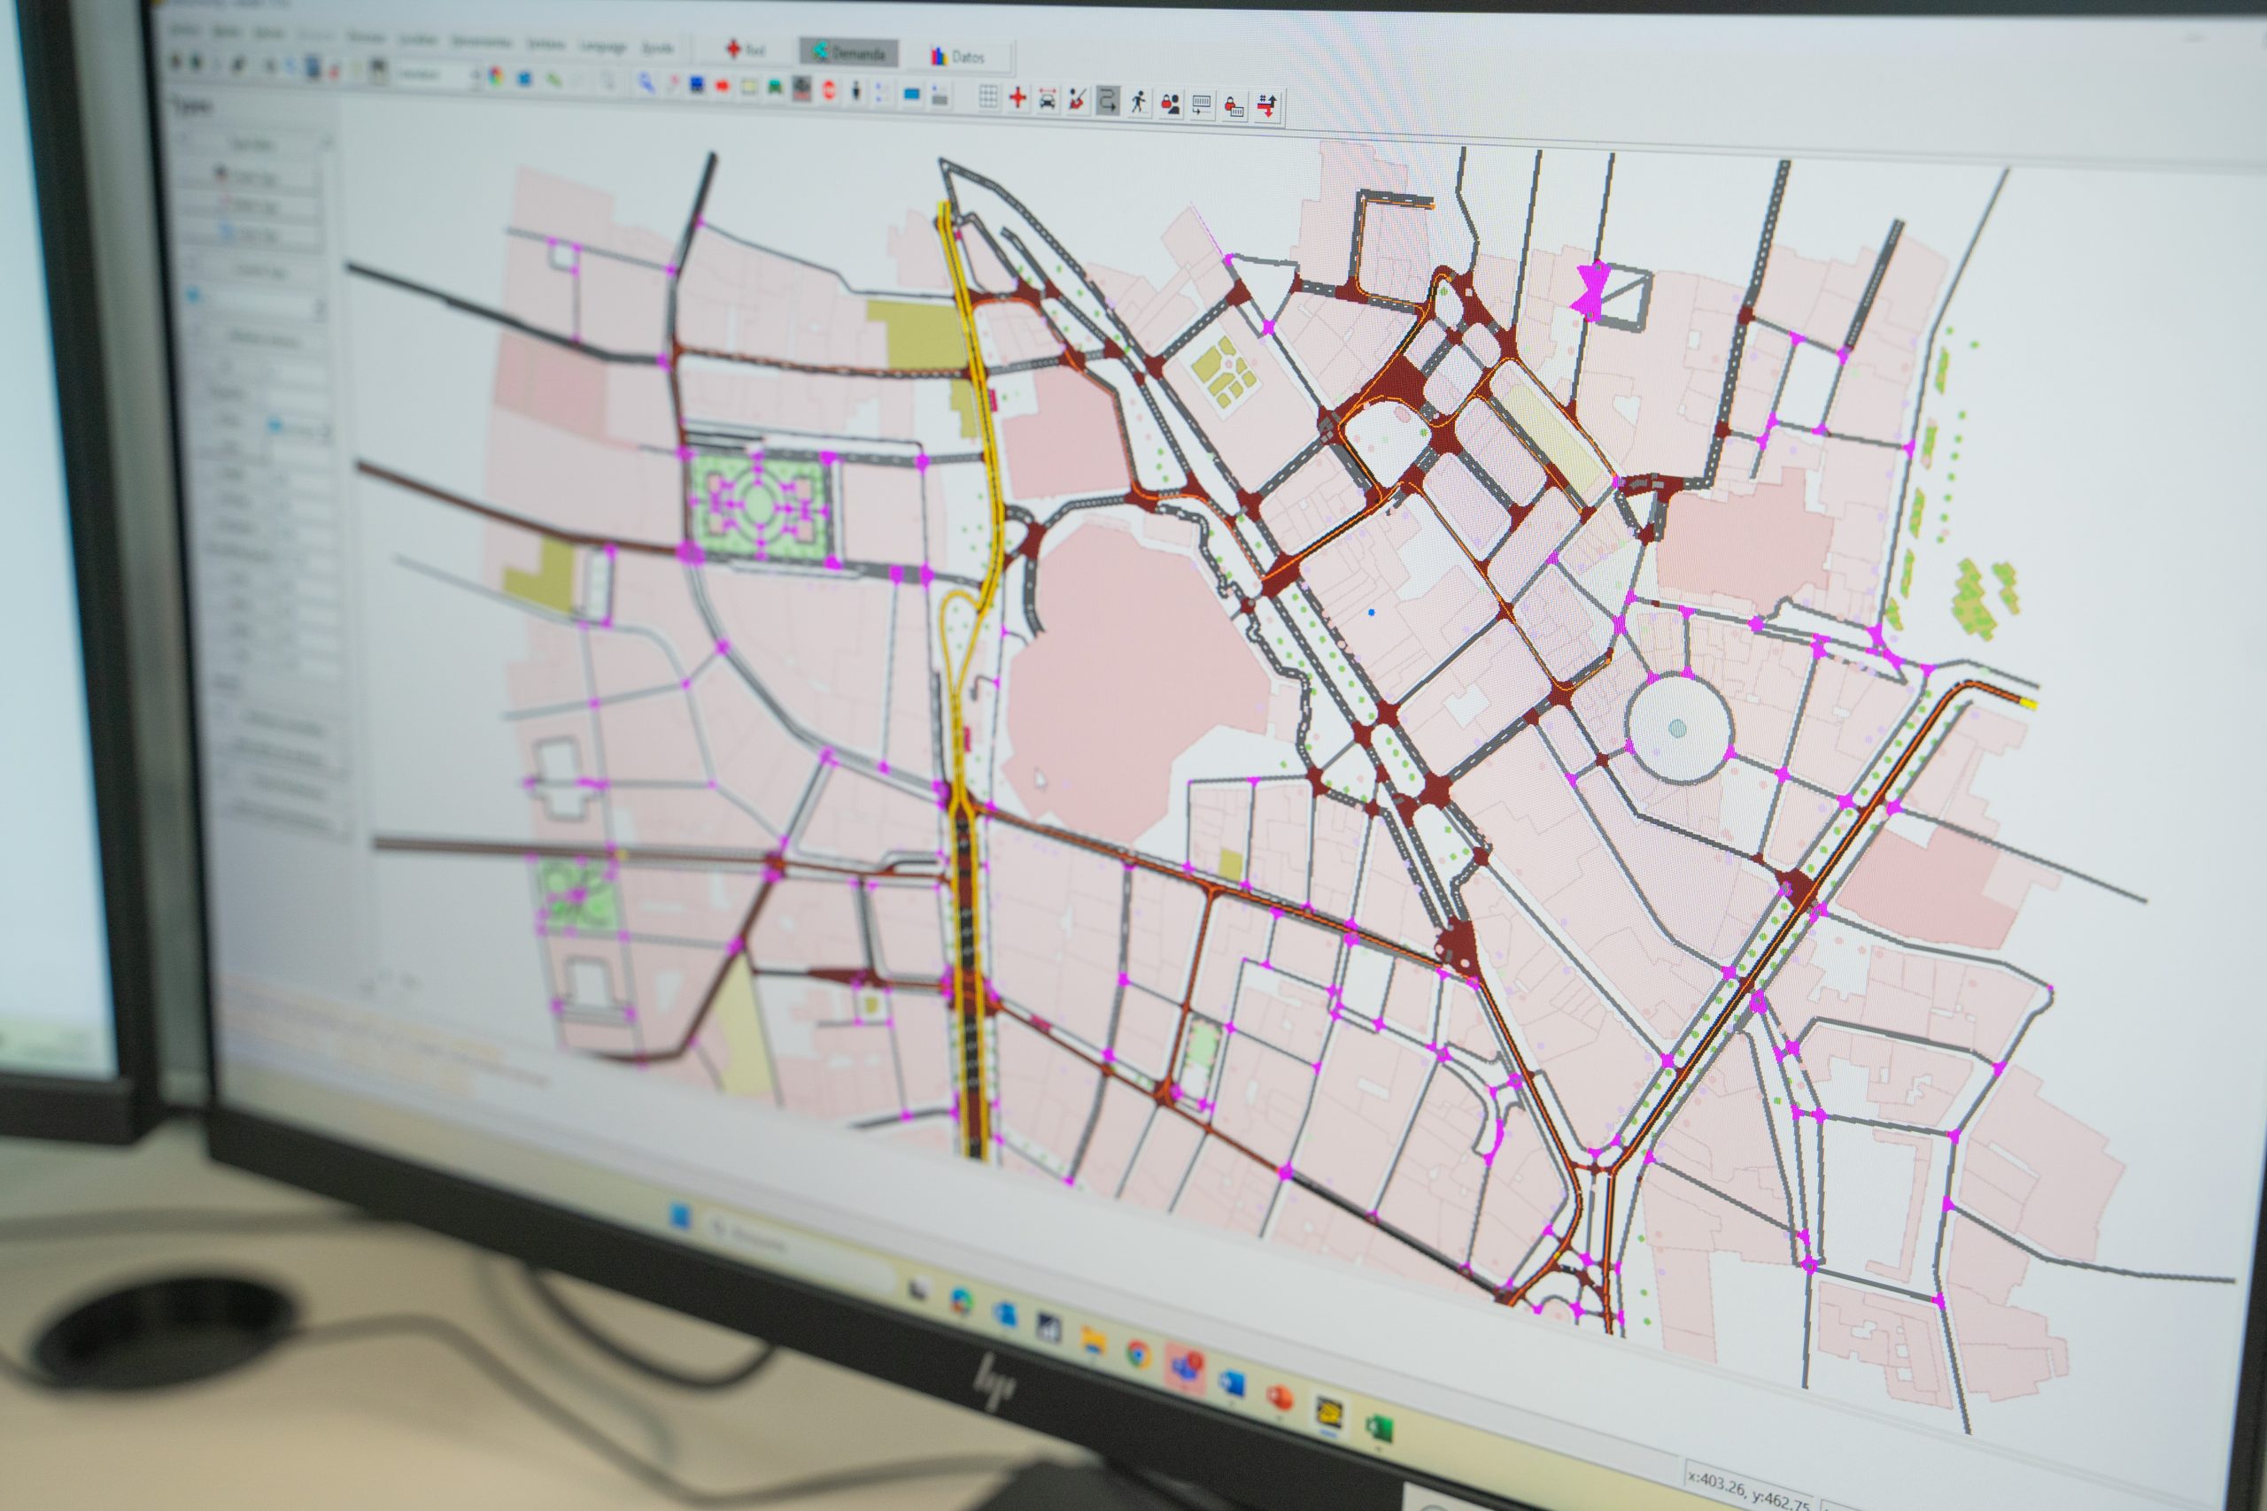Open the Datos tab

click(957, 57)
